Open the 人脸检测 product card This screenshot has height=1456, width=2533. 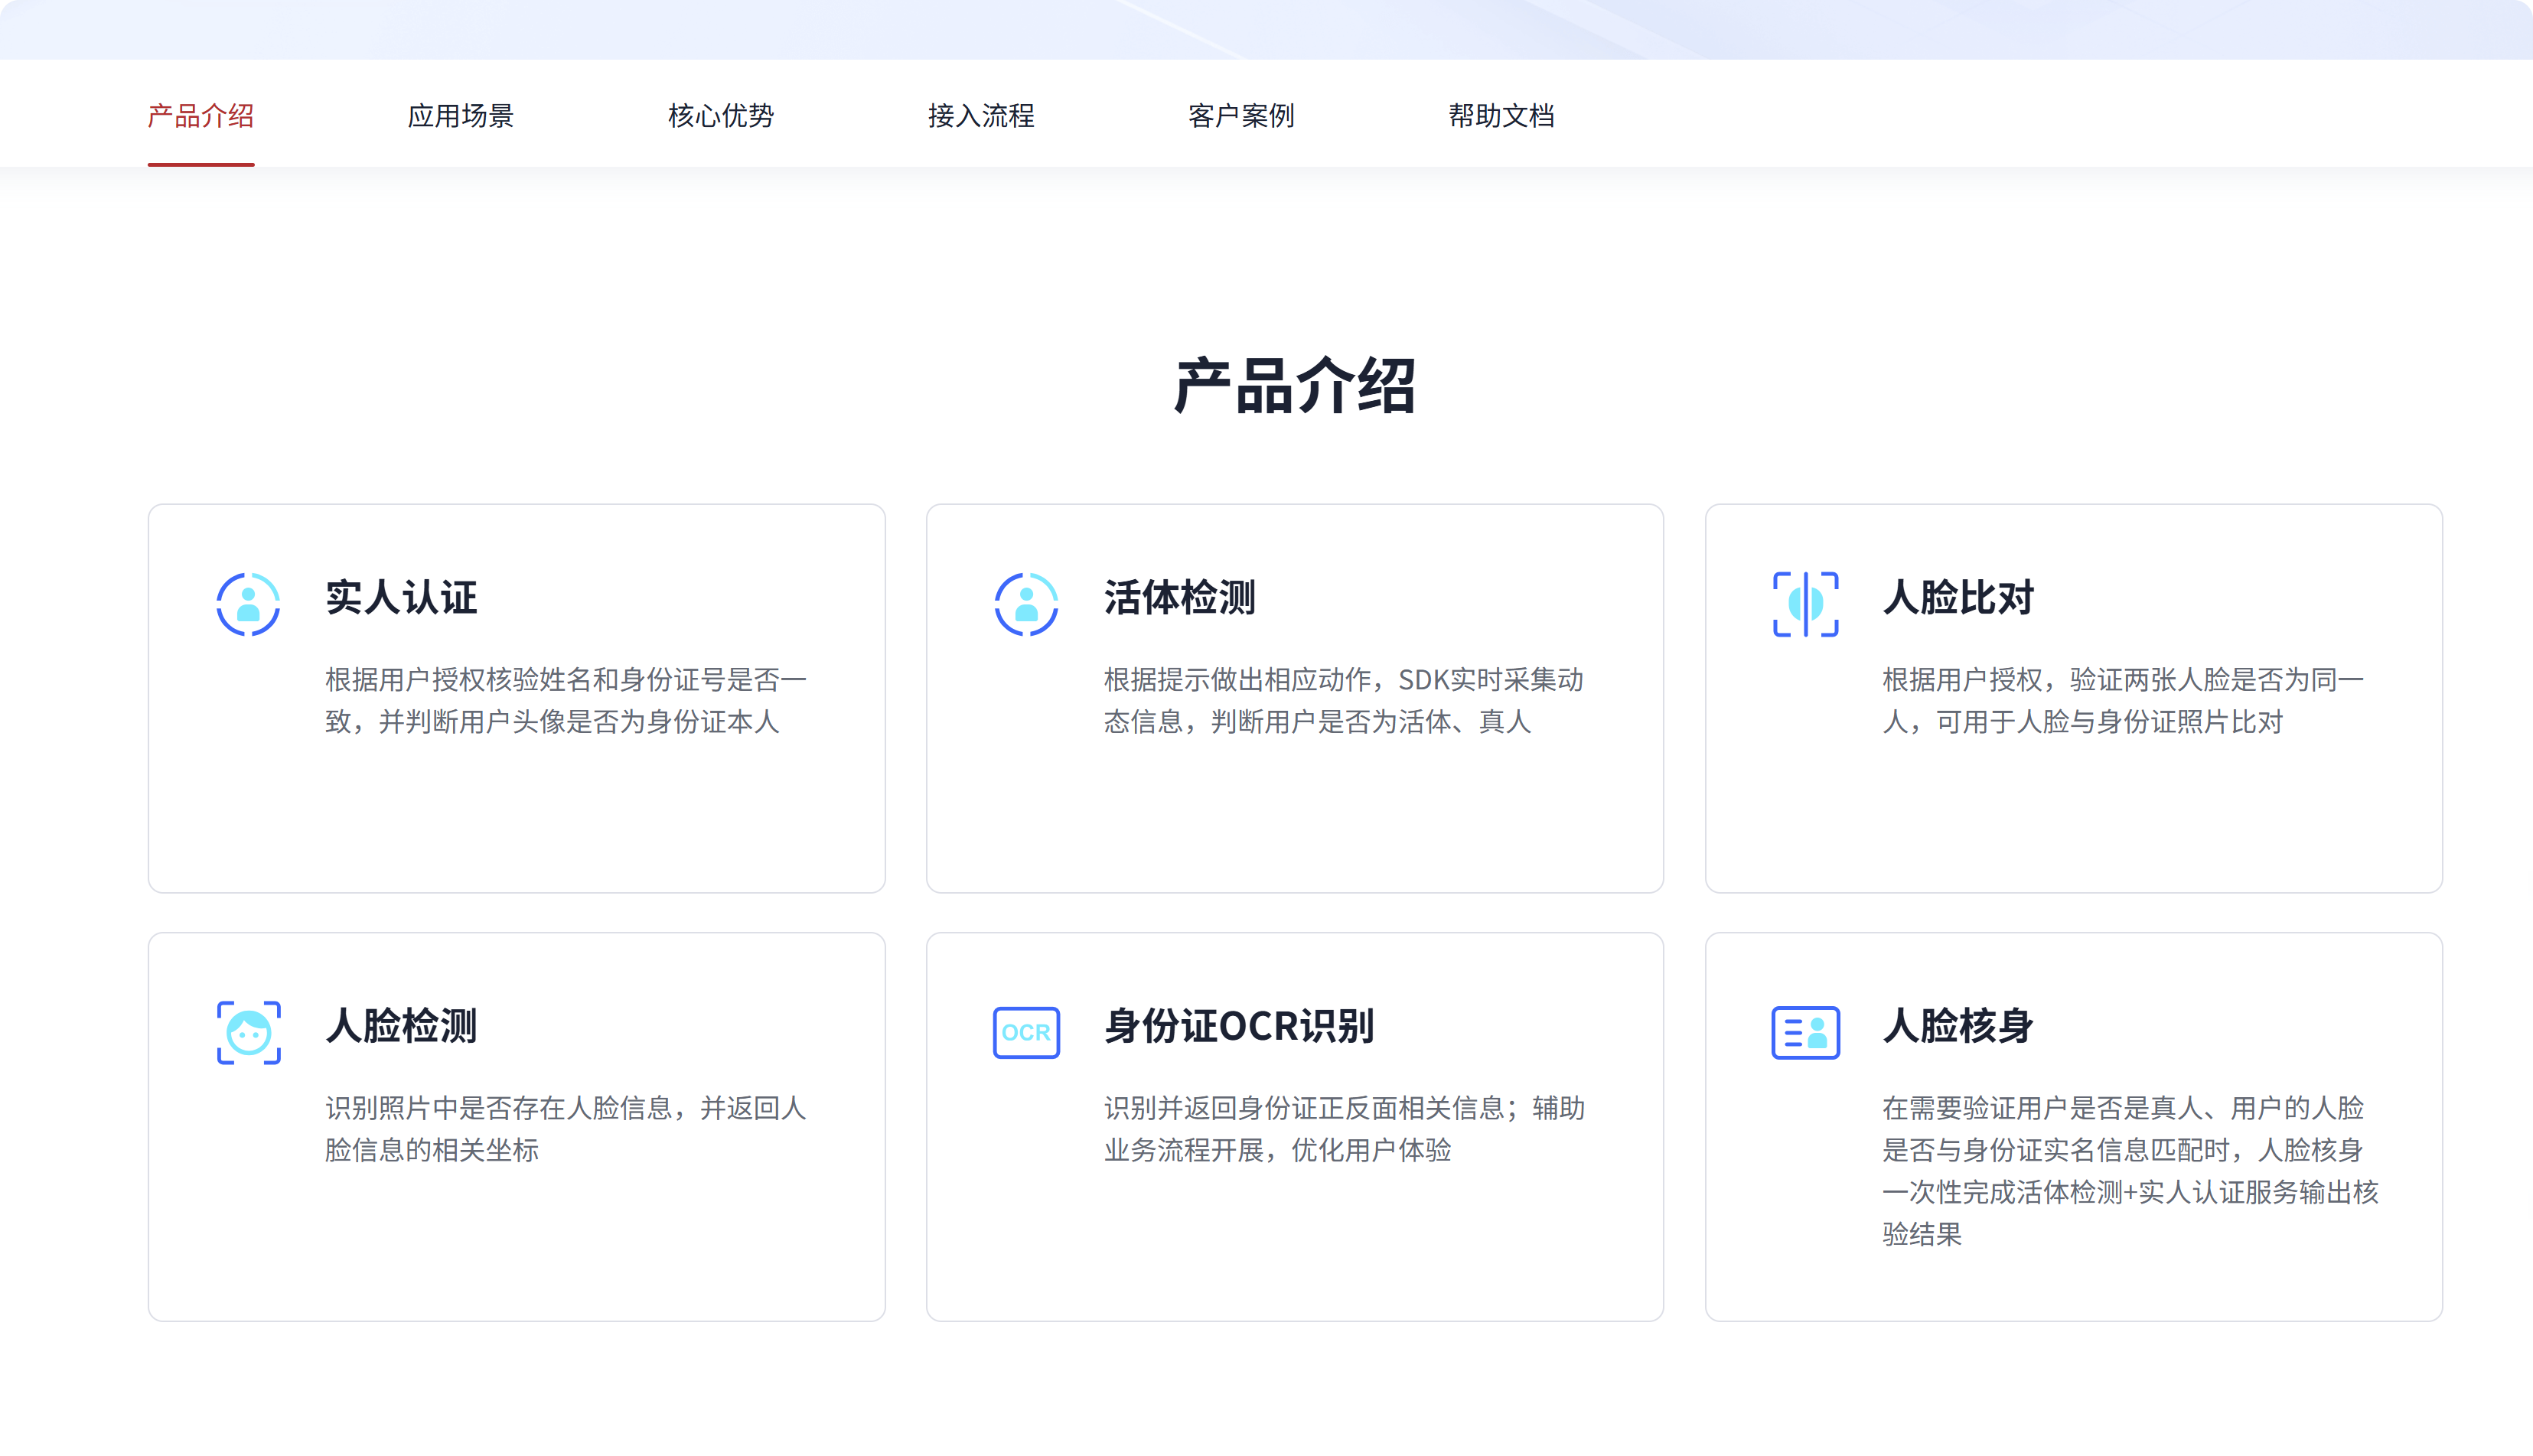click(x=516, y=1128)
